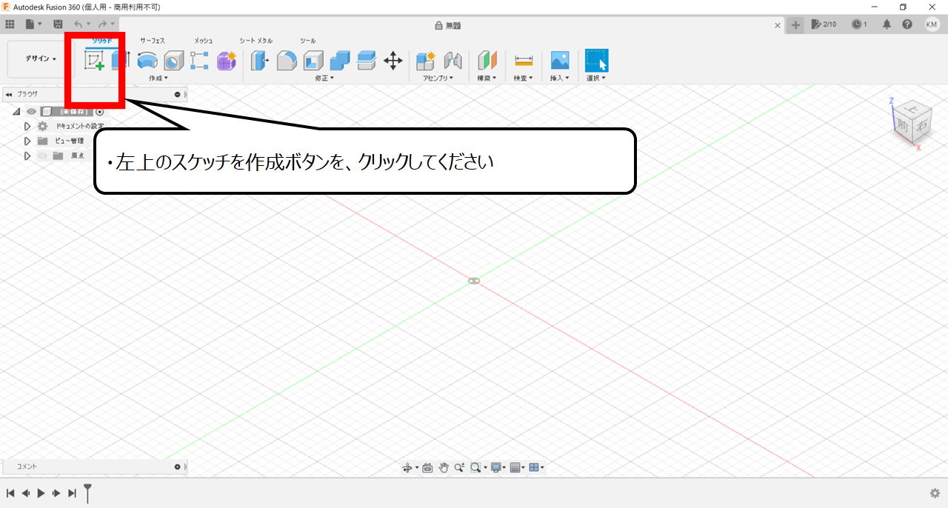Open the notifications bell
948x508 pixels.
coord(887,24)
